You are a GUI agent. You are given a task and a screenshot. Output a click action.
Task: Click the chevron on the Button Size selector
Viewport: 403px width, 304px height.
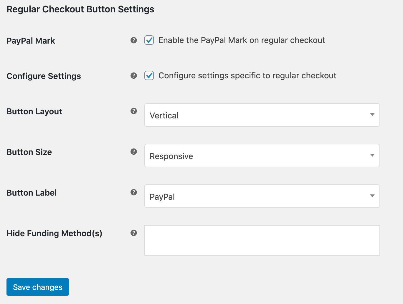pyautogui.click(x=372, y=156)
